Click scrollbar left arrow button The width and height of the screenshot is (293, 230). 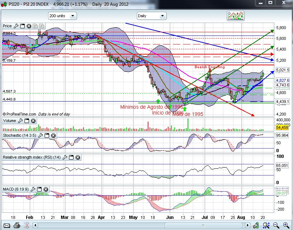click(35, 225)
